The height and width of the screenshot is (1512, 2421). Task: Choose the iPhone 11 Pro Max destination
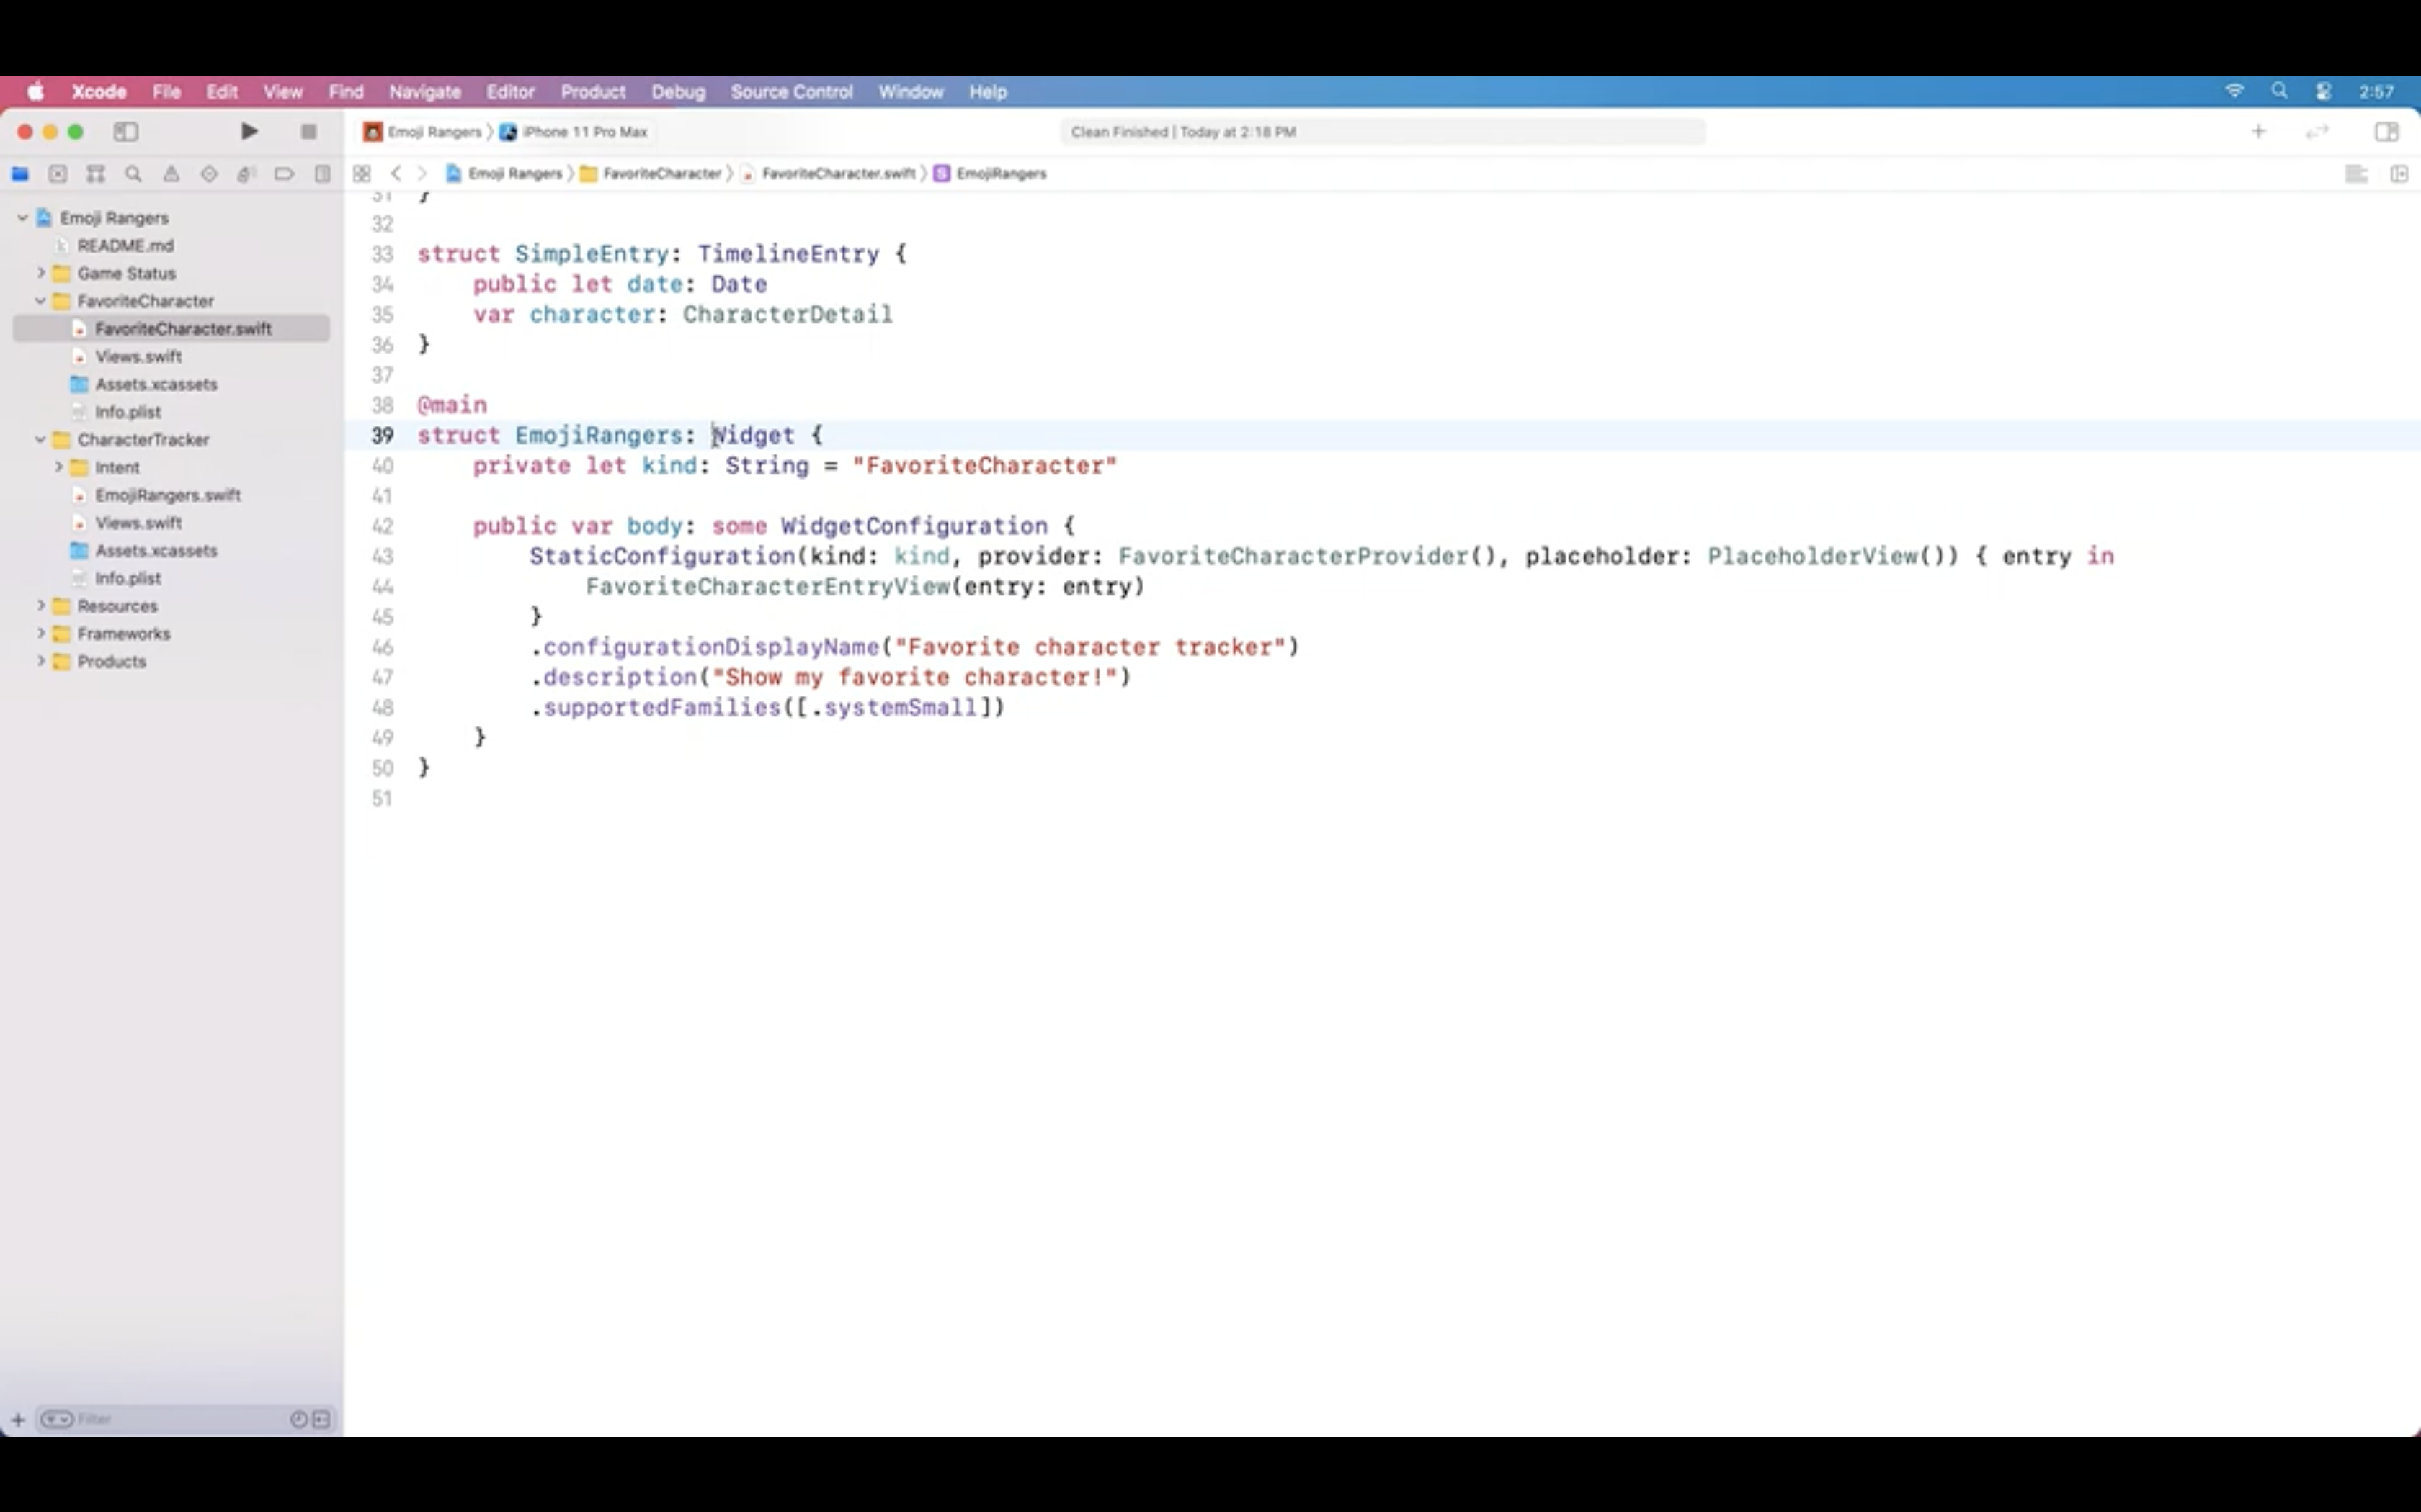pyautogui.click(x=584, y=131)
